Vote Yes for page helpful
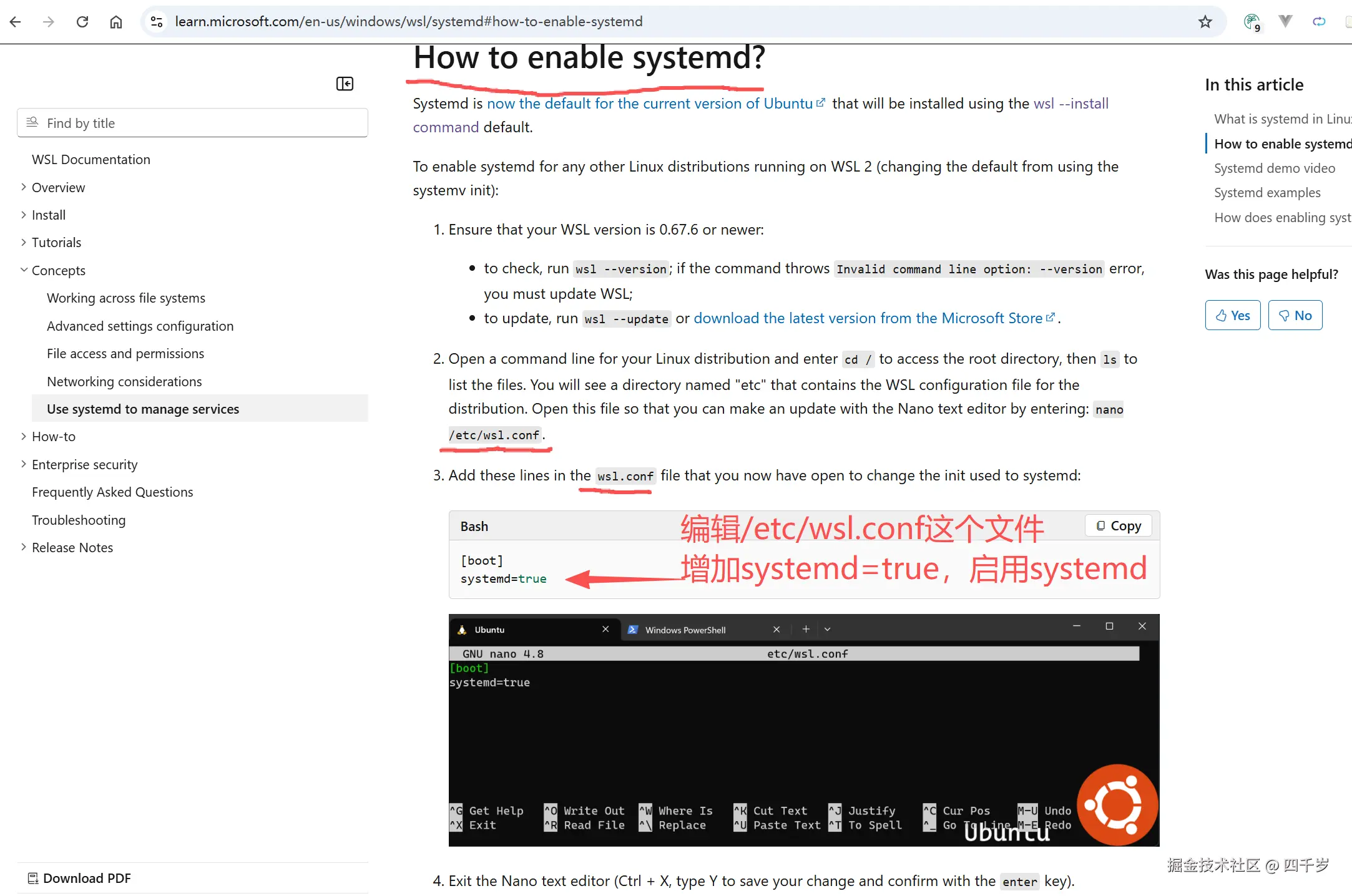 (1232, 315)
